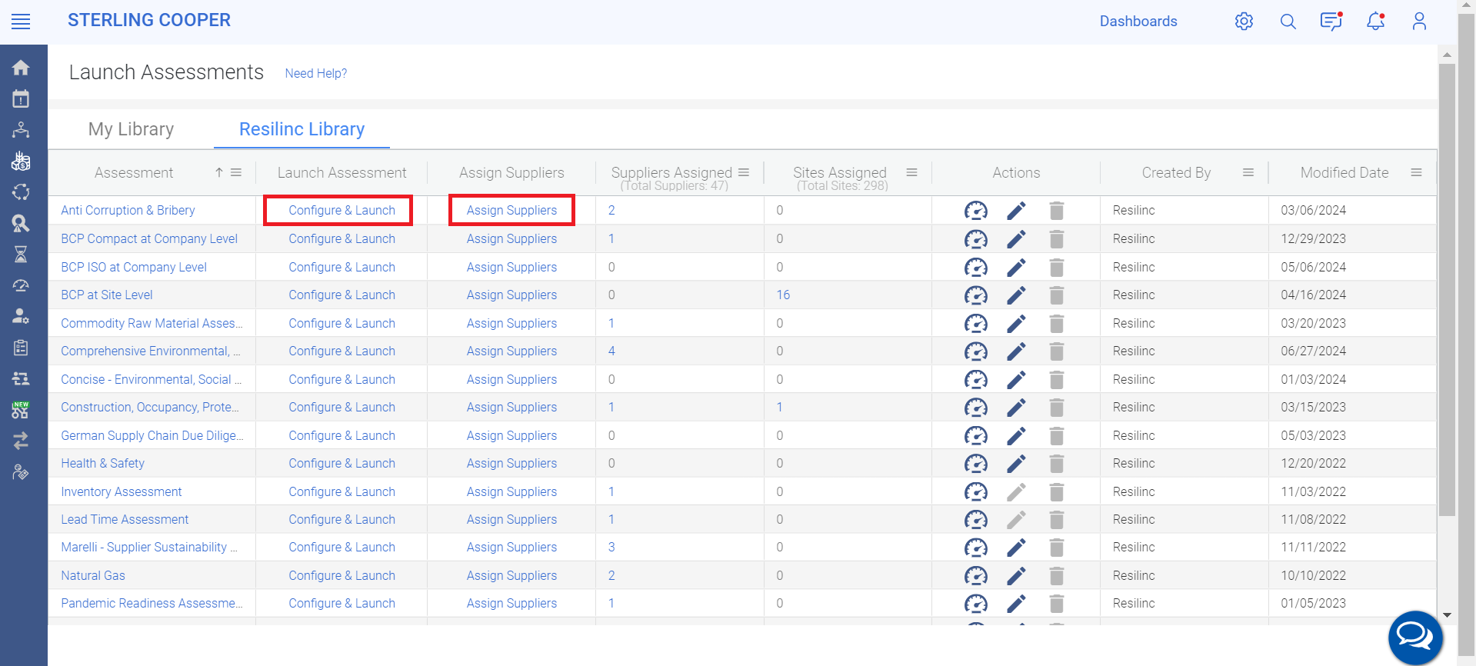The image size is (1476, 666).
Task: Click the Actions column header
Action: [x=1016, y=173]
